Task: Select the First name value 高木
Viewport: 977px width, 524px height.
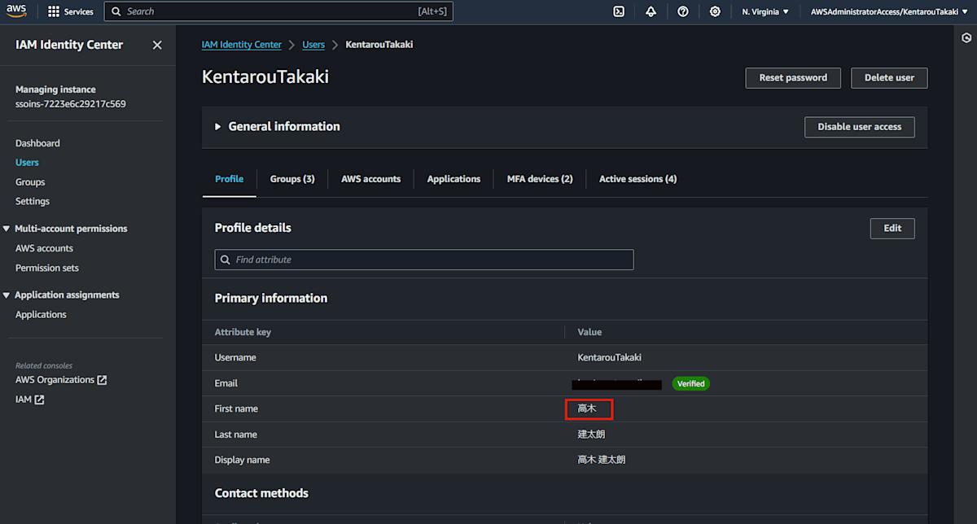Action: click(x=587, y=408)
